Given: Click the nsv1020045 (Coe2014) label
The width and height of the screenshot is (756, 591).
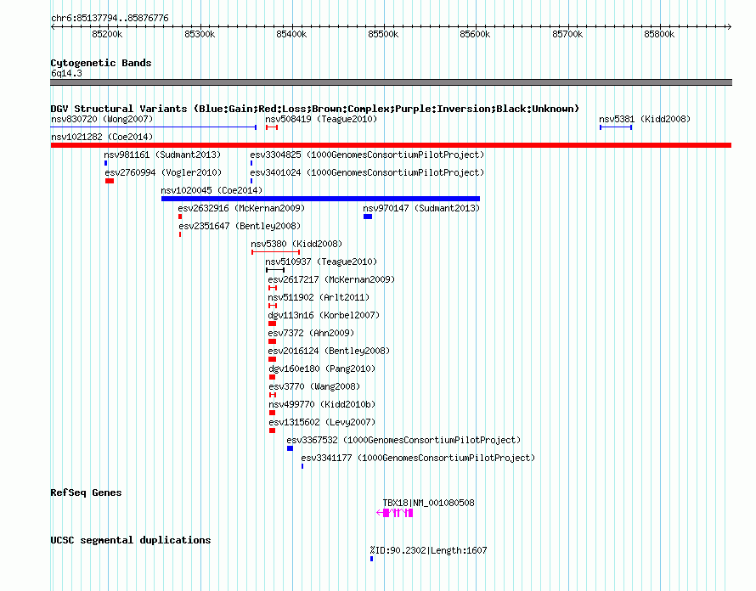Looking at the screenshot, I should point(212,190).
